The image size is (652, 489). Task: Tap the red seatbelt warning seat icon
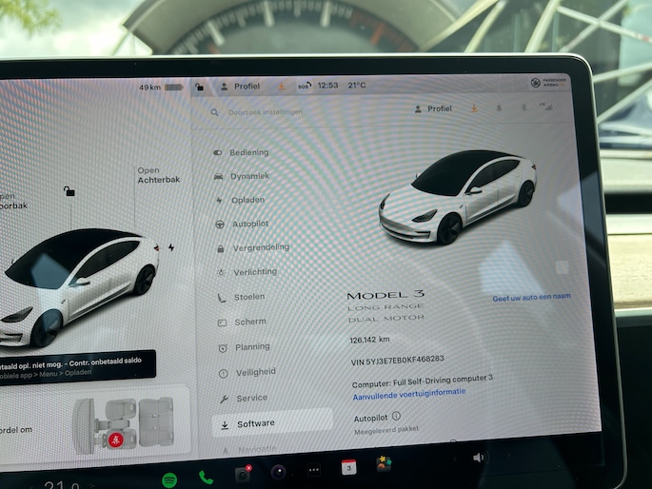[x=116, y=440]
